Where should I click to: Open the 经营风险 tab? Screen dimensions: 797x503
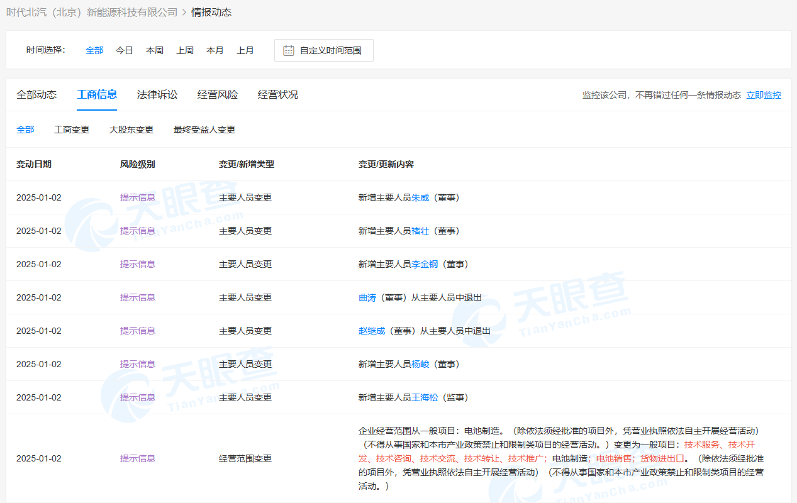[218, 95]
